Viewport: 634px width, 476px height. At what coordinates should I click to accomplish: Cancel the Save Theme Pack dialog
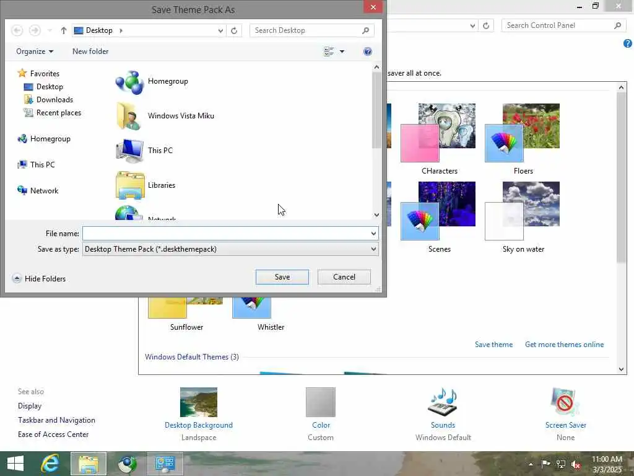pyautogui.click(x=344, y=277)
